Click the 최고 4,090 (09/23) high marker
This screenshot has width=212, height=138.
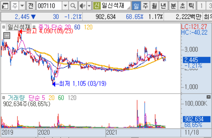pyautogui.click(x=46, y=31)
